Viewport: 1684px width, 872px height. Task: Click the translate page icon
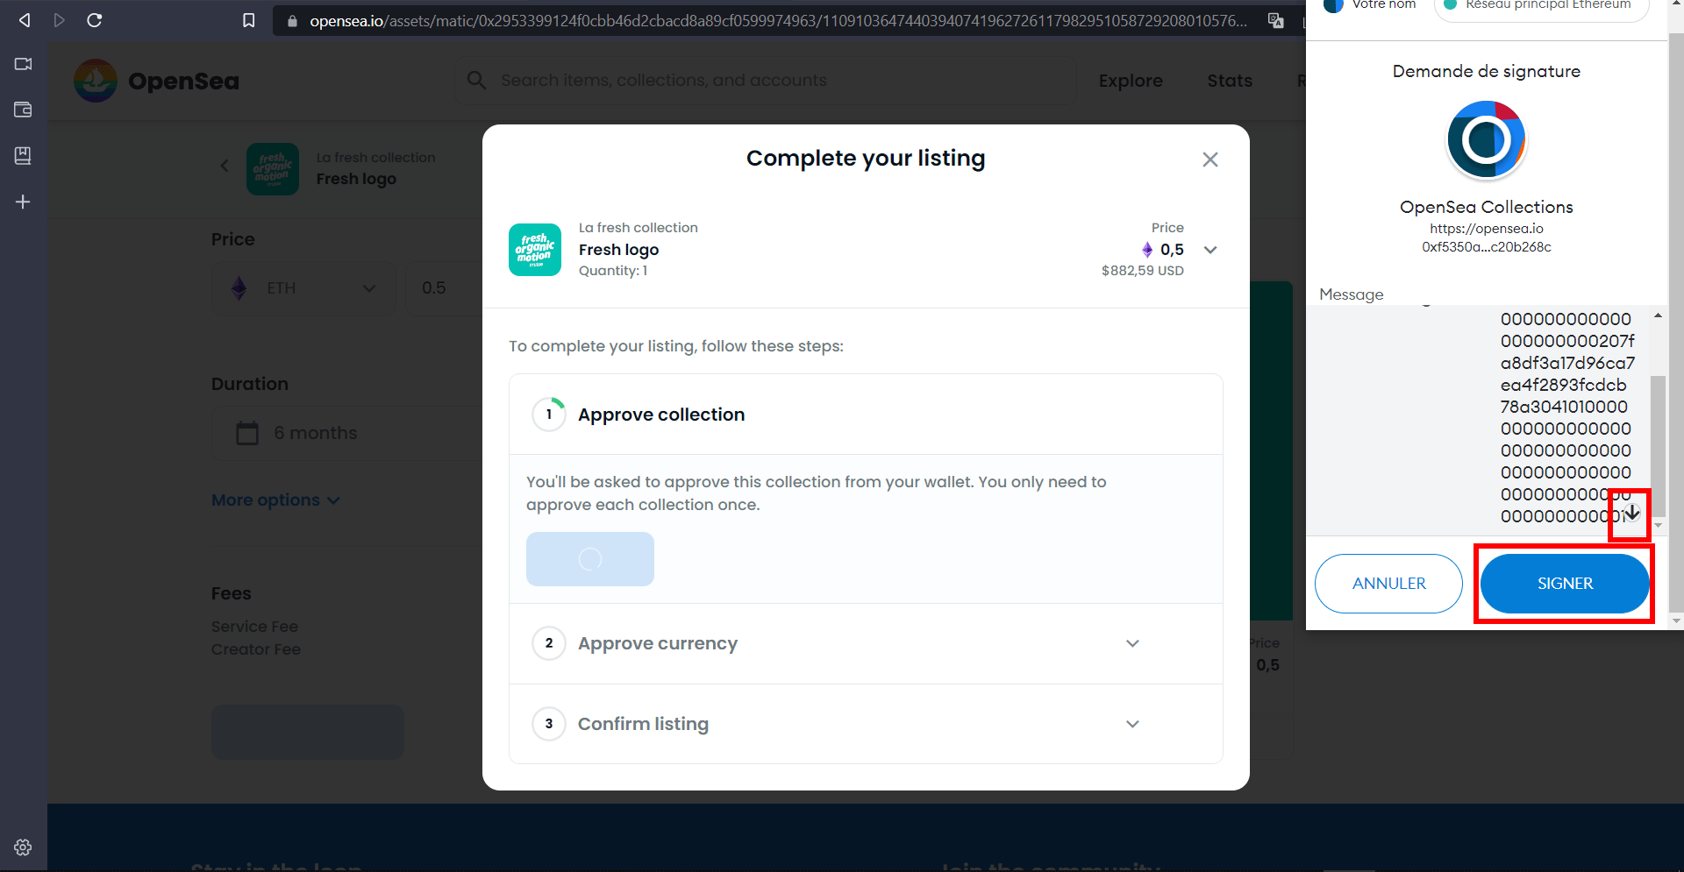click(x=1276, y=20)
